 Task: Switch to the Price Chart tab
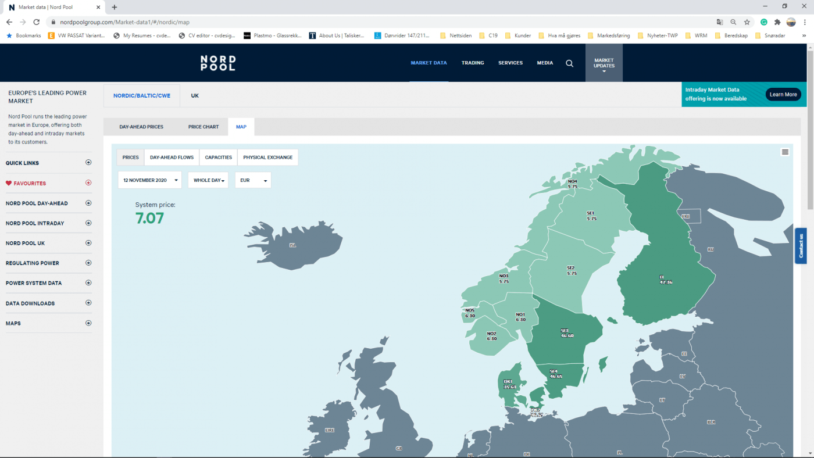tap(203, 127)
